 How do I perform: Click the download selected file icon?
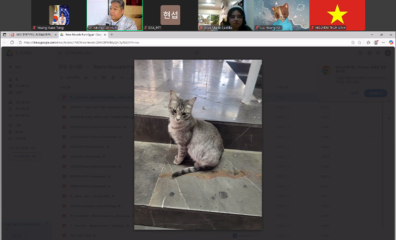click(x=95, y=78)
